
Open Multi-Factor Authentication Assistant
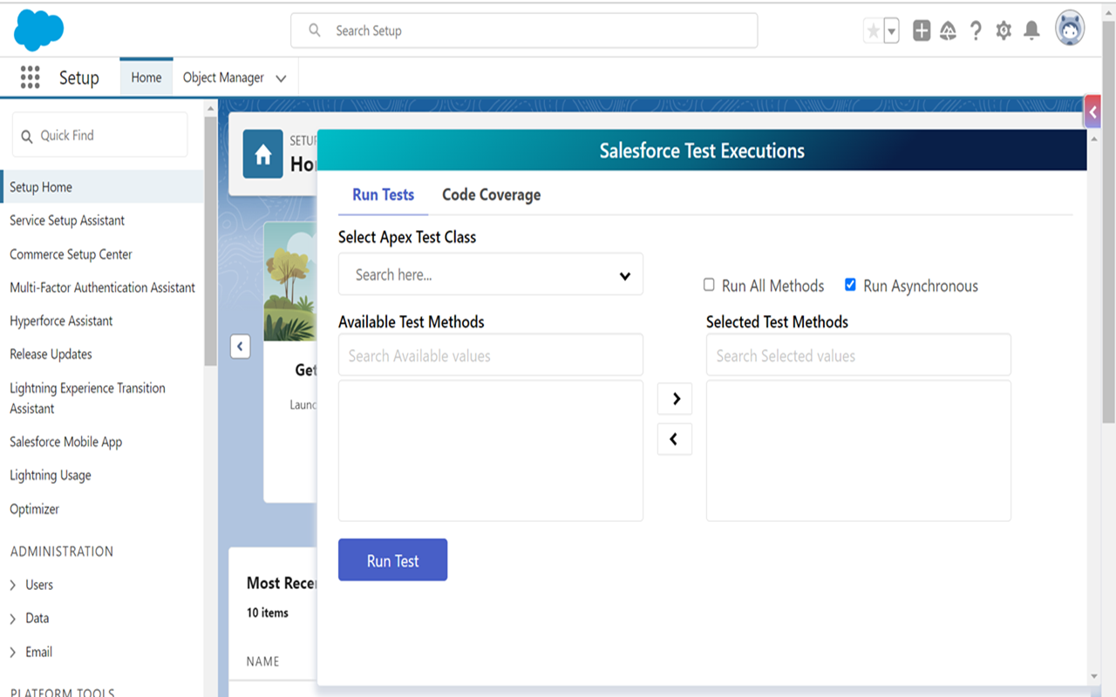tap(102, 288)
